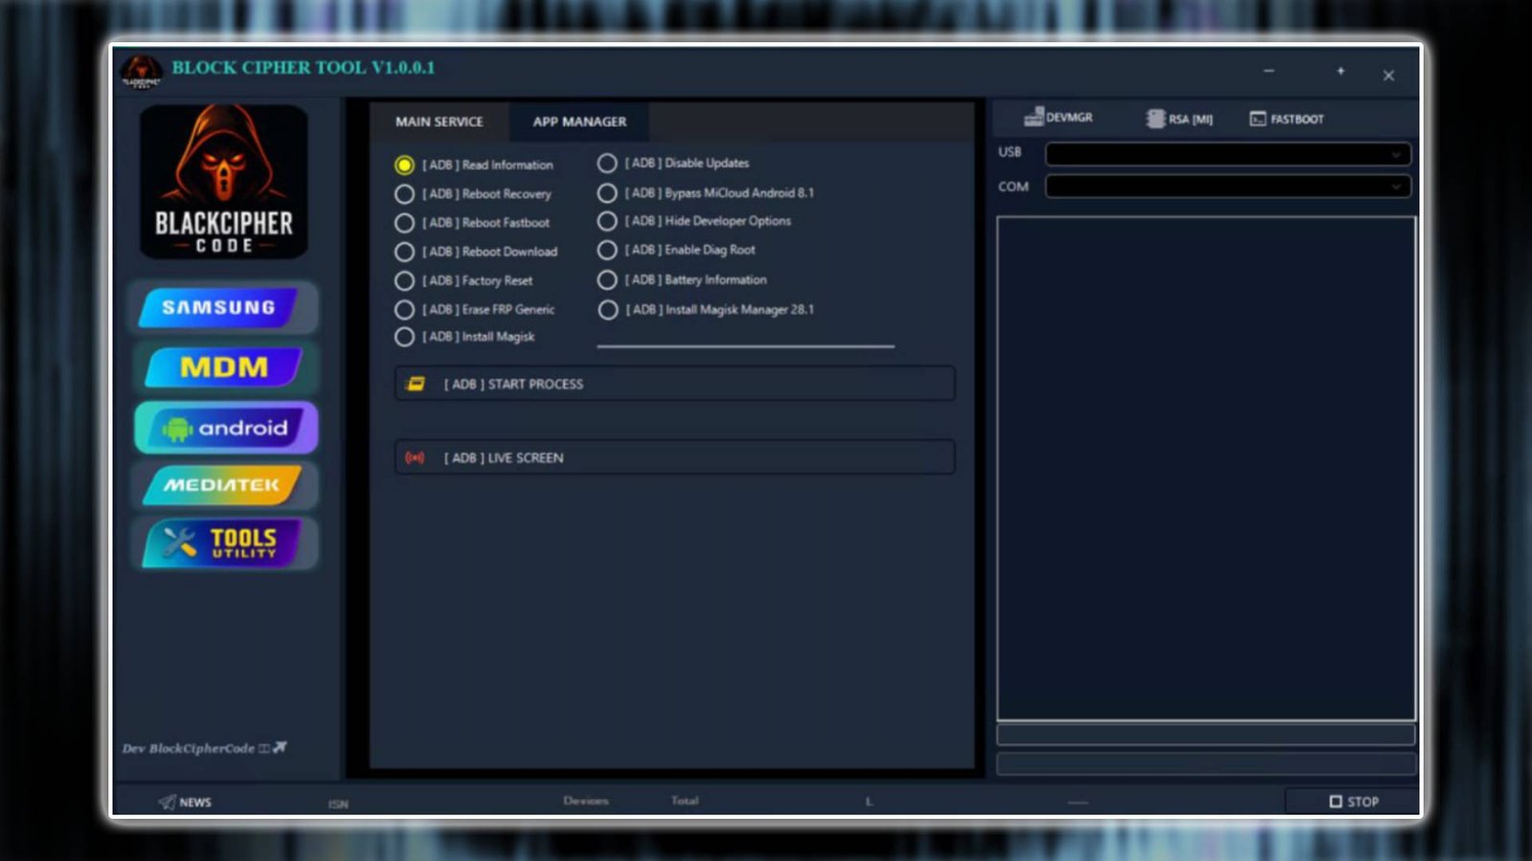Click the STOP button in the status bar
This screenshot has height=861, width=1532.
[1353, 801]
